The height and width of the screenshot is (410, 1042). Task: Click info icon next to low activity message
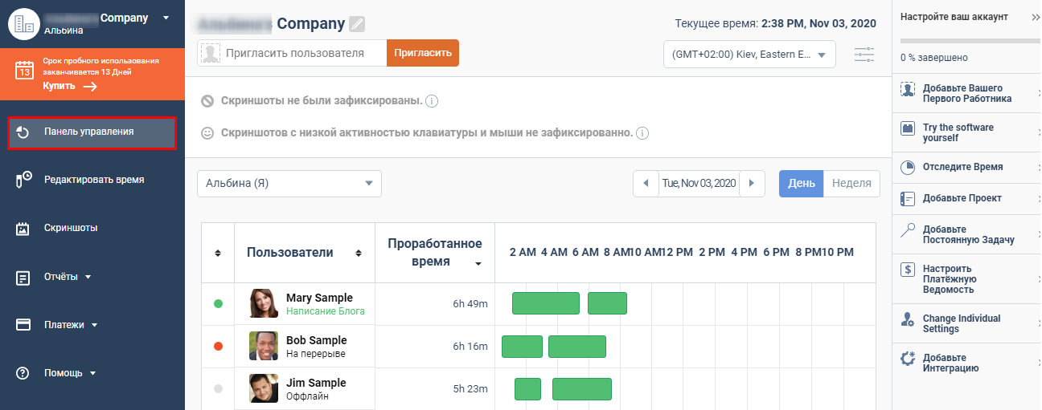coord(642,133)
